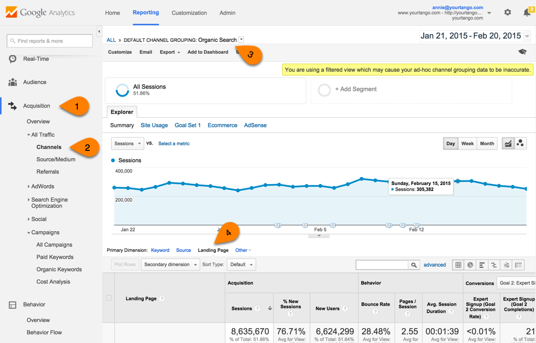Switch to data table view icon
This screenshot has width=536, height=343.
point(458,265)
